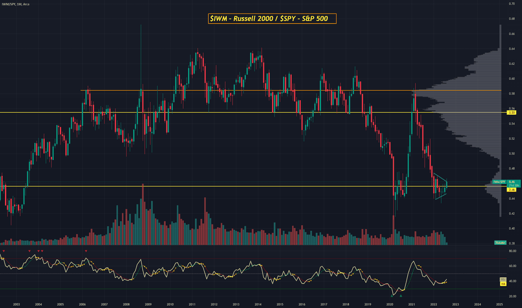Click the 0.50 price axis label
Image resolution: width=522 pixels, height=308 pixels.
512,153
